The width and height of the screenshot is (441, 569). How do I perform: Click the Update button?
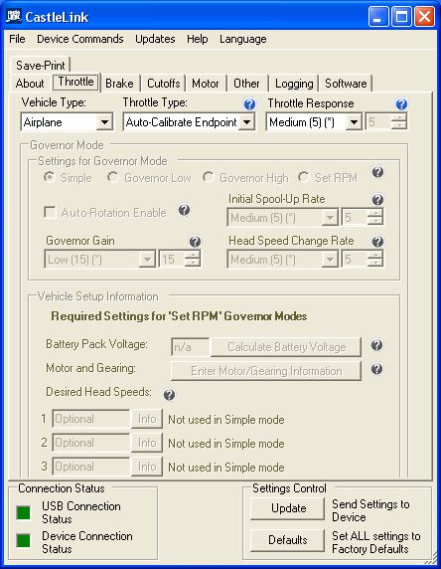click(x=288, y=508)
